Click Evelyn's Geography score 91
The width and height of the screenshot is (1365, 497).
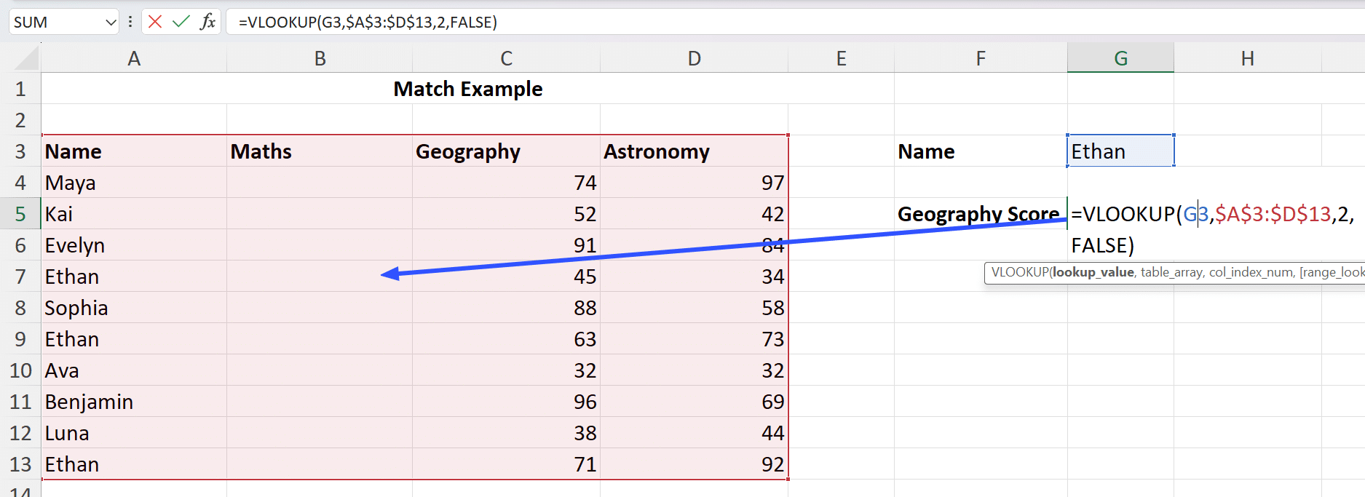[506, 245]
